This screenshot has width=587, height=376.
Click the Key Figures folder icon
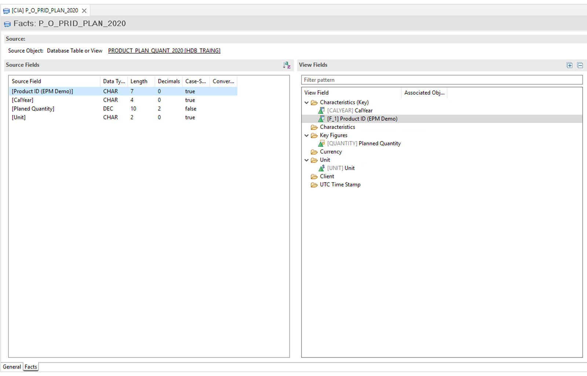[x=314, y=135]
